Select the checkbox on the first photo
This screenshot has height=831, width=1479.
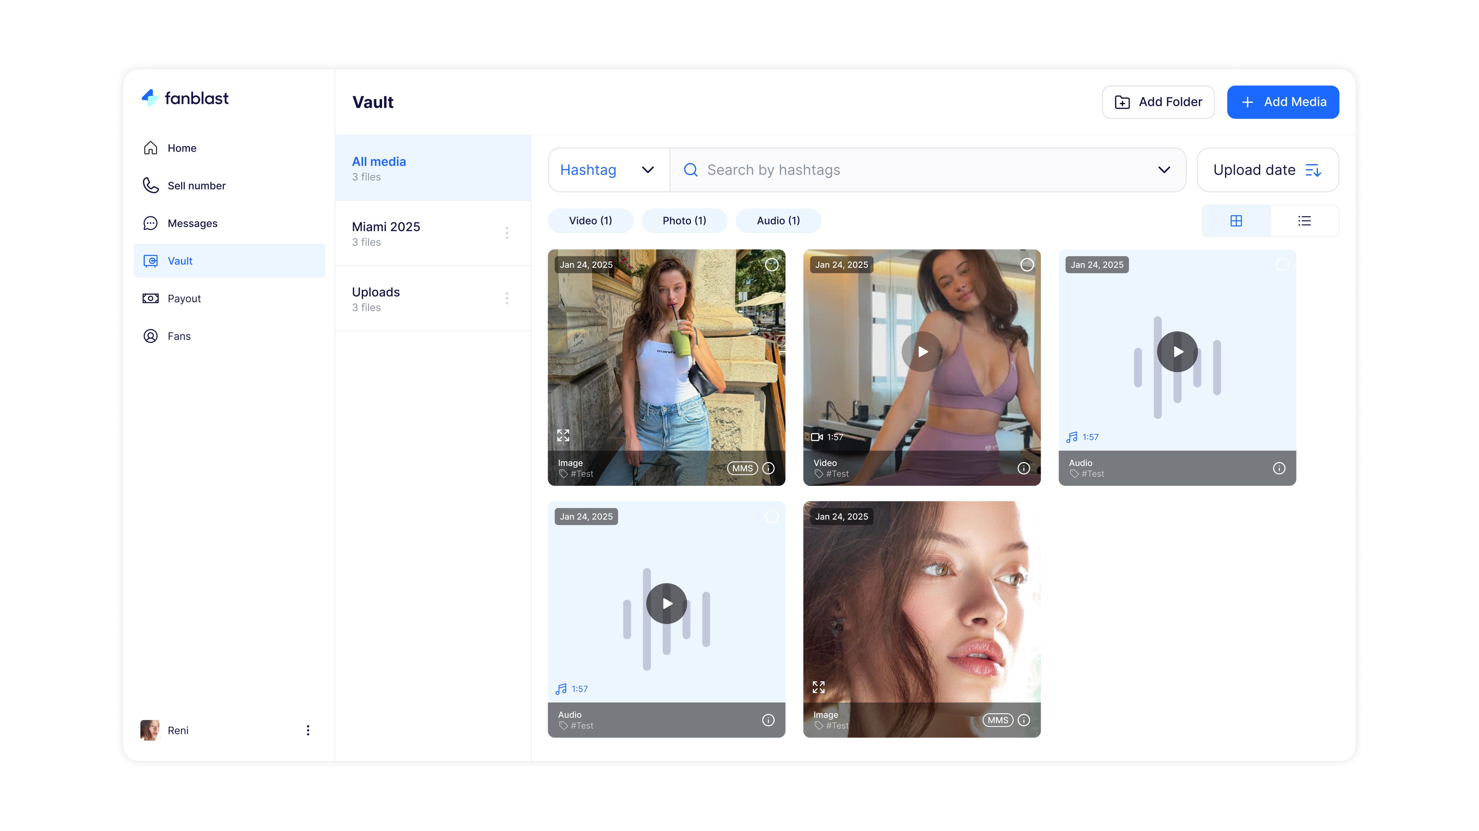pos(771,264)
